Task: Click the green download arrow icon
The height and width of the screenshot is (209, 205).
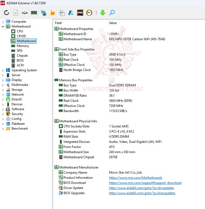Action: pos(102,13)
